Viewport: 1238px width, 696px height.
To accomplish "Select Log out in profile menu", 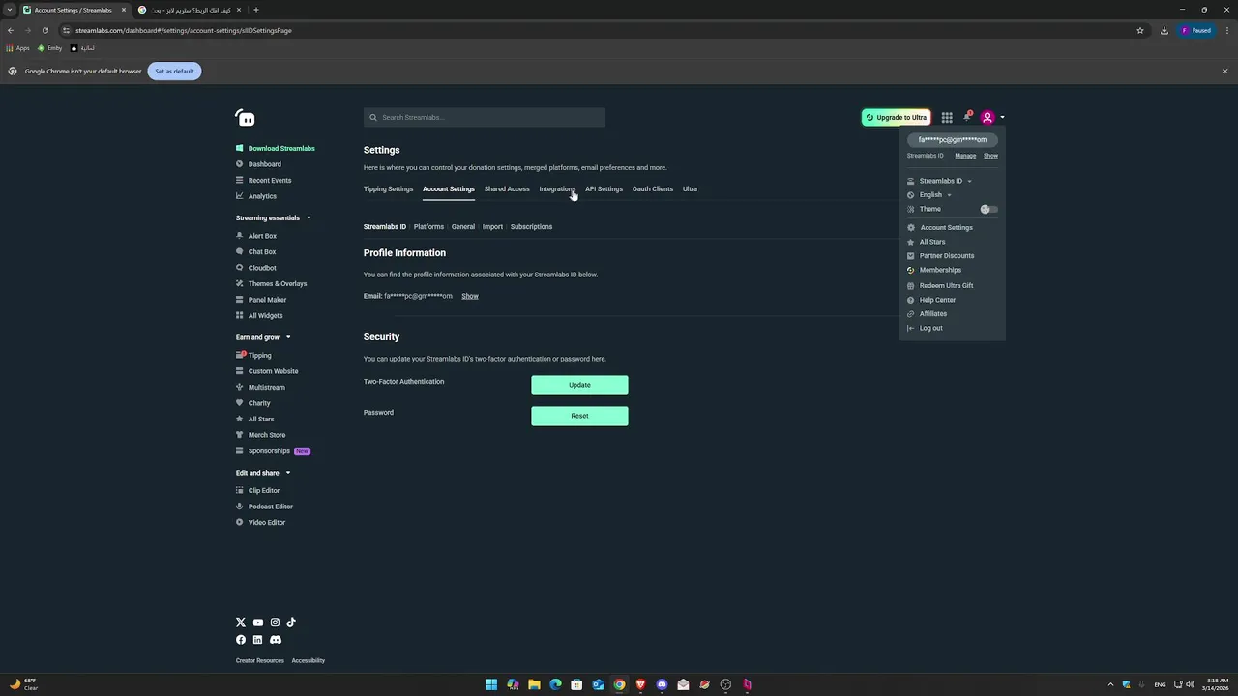I will 930,328.
